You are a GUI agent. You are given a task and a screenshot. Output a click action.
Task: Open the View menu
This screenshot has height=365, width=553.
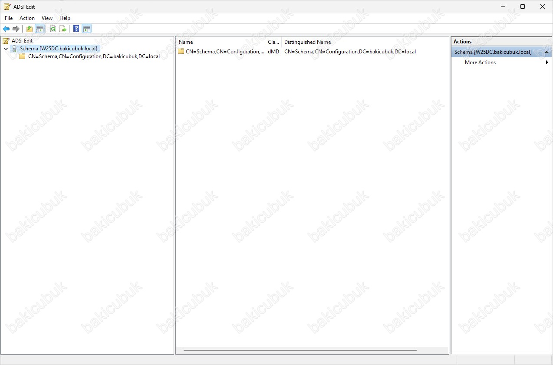pos(47,18)
